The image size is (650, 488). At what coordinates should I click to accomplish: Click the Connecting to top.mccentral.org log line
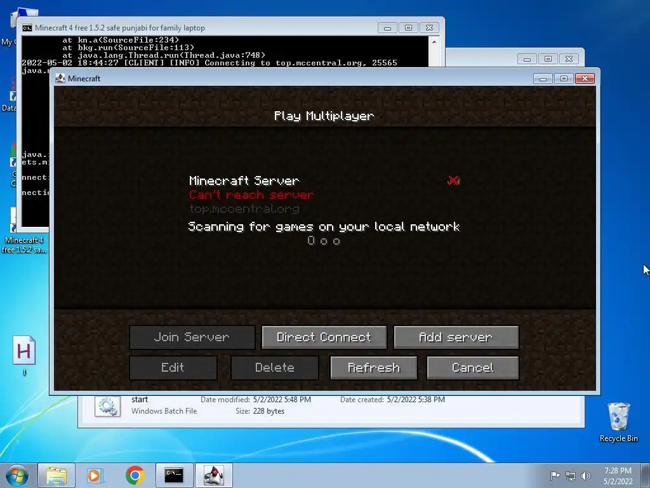coord(209,63)
